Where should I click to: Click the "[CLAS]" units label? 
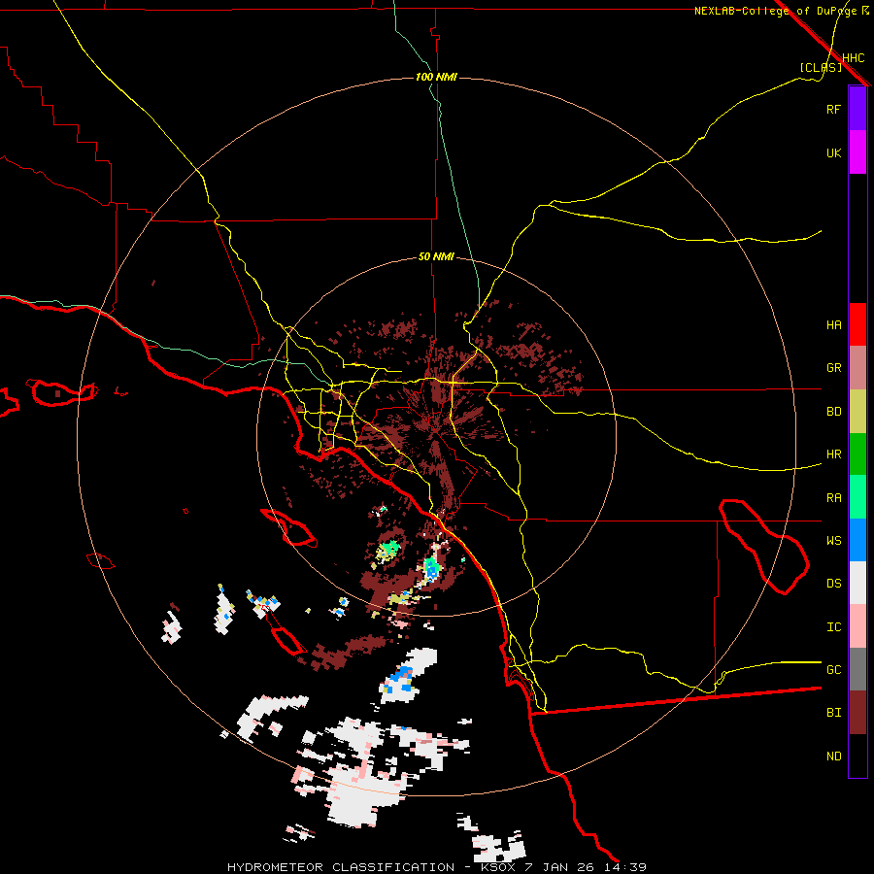tap(821, 67)
